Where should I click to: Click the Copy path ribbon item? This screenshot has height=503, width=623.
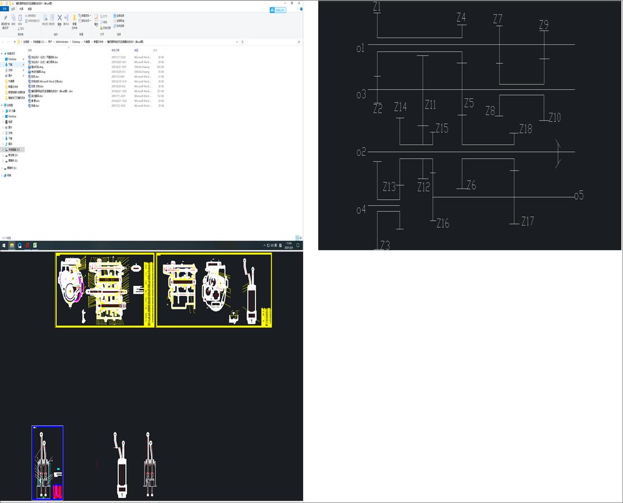point(32,16)
